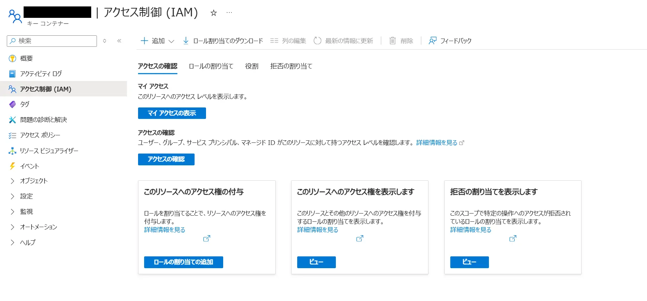Click the 最新の情報に更新 refresh icon
Image resolution: width=647 pixels, height=301 pixels.
pos(317,41)
